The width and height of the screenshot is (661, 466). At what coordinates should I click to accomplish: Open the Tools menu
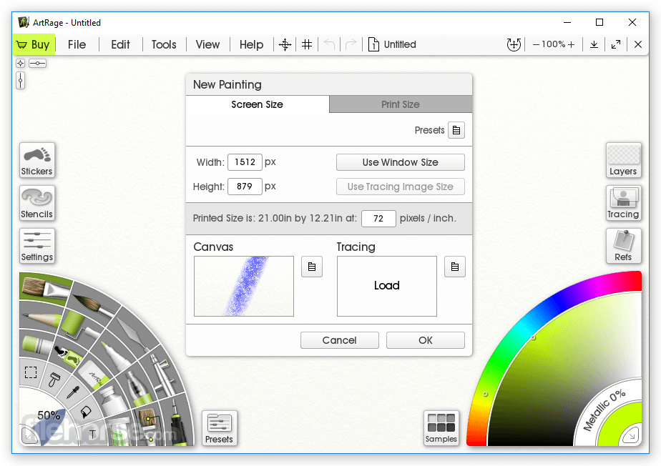coord(164,44)
